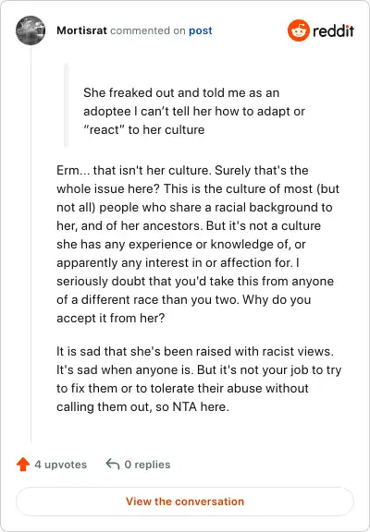Click the reply arrow icon
Screen dimensions: 370x532
tap(113, 464)
